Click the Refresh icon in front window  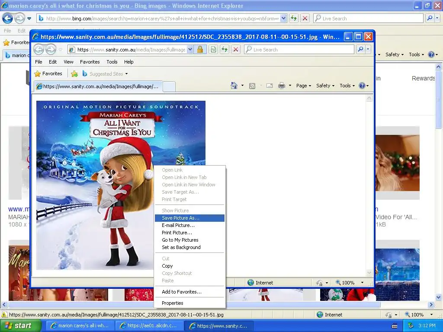tap(225, 50)
